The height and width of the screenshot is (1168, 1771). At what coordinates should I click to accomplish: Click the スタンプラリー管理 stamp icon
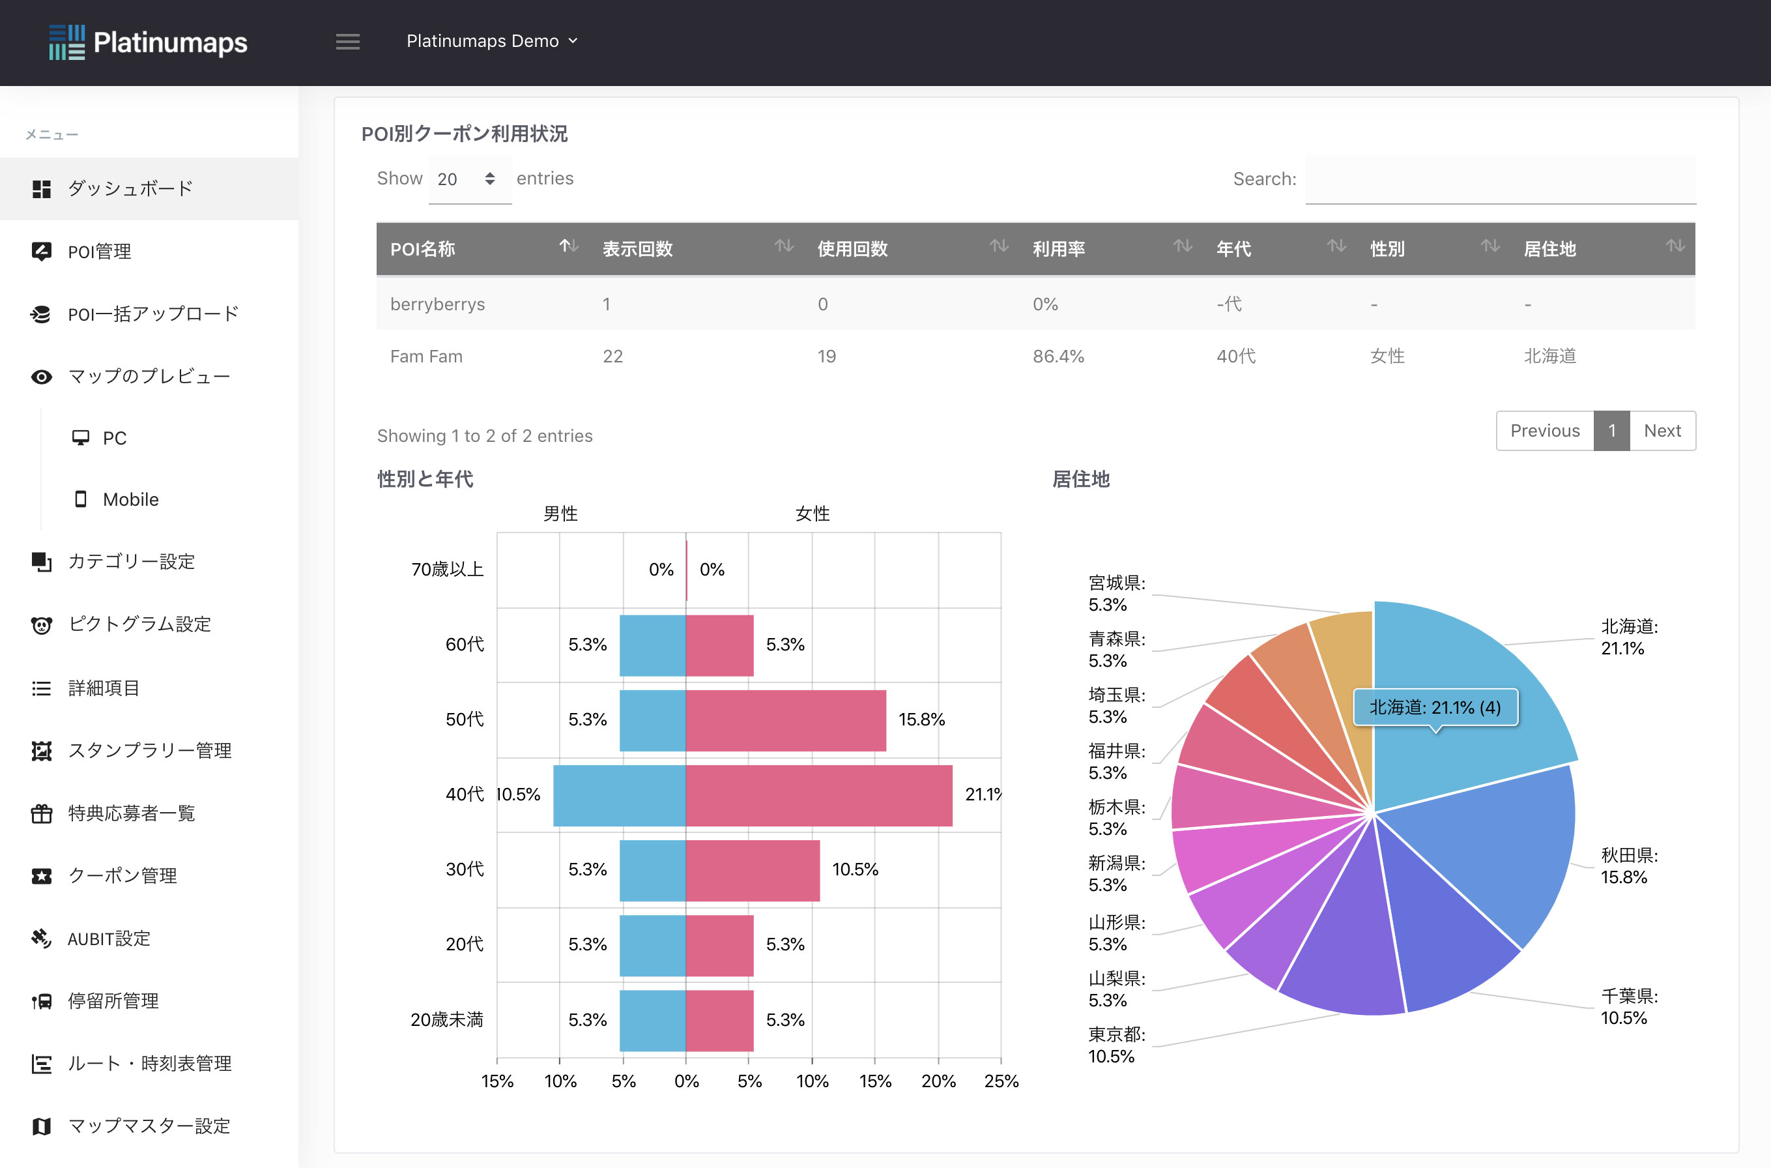click(x=42, y=751)
